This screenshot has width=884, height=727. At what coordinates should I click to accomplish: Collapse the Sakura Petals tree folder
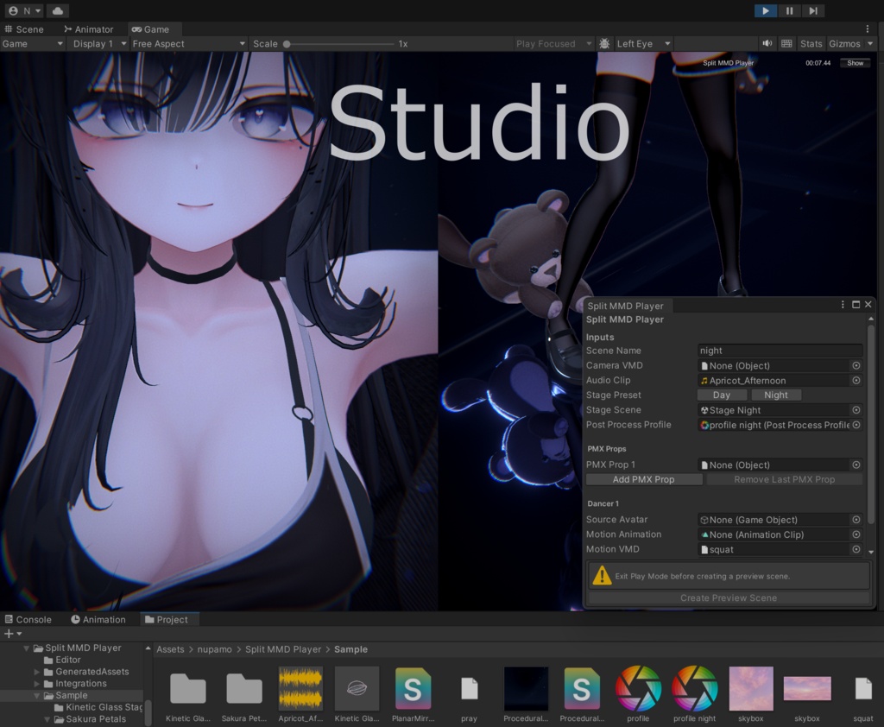click(x=47, y=719)
